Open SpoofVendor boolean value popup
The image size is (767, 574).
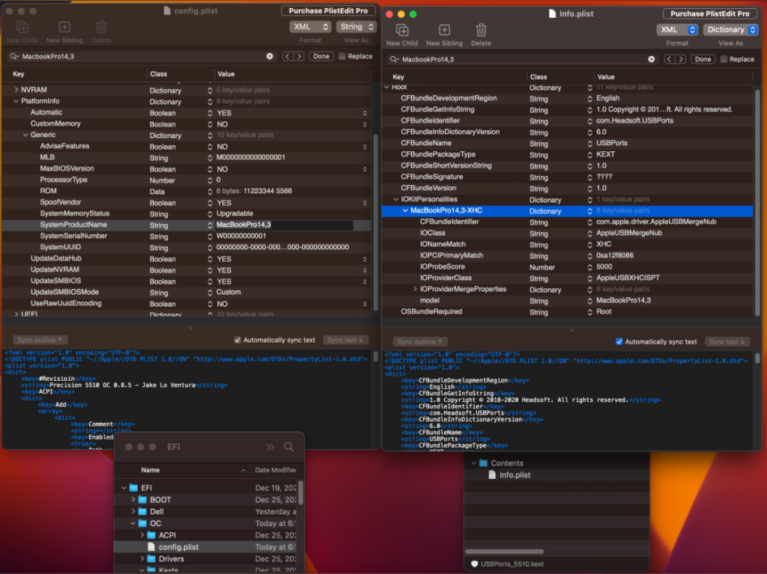click(365, 203)
